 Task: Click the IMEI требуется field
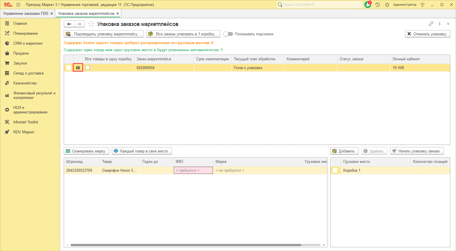pos(193,171)
